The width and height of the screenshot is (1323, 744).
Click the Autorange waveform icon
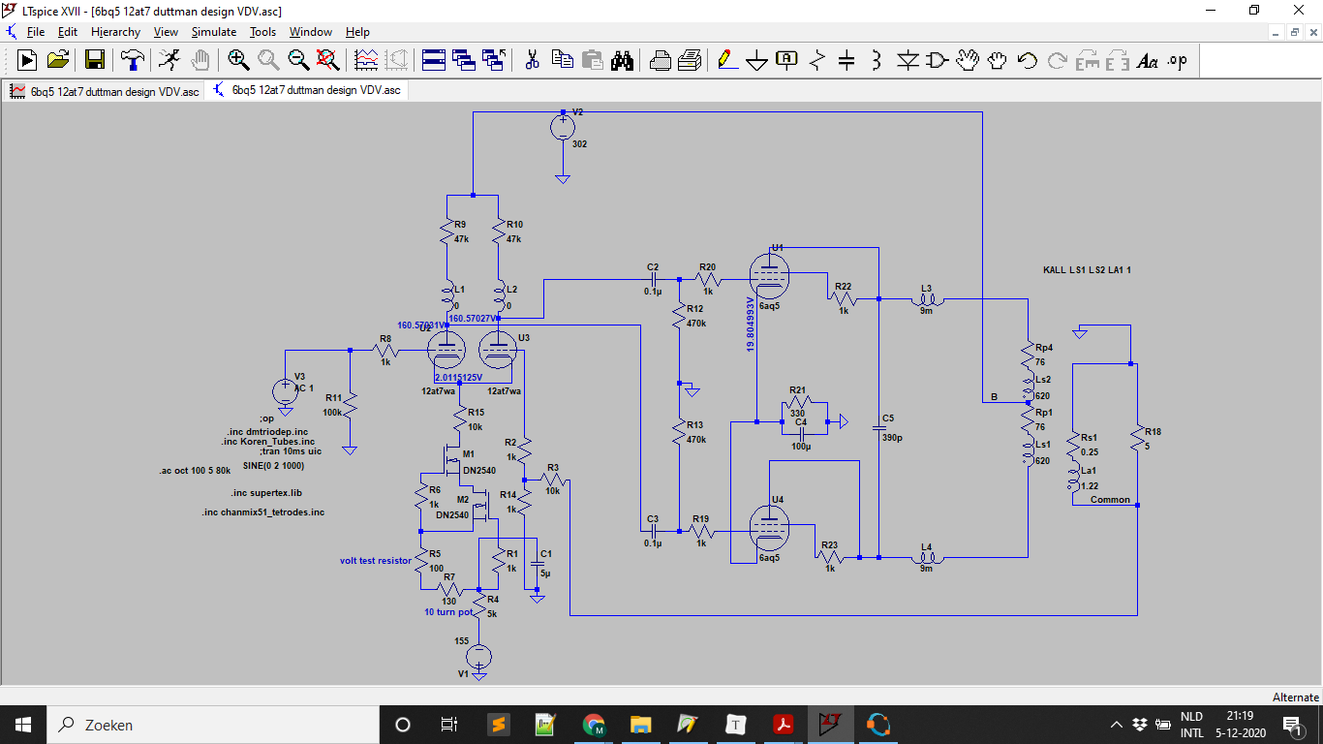click(x=366, y=60)
